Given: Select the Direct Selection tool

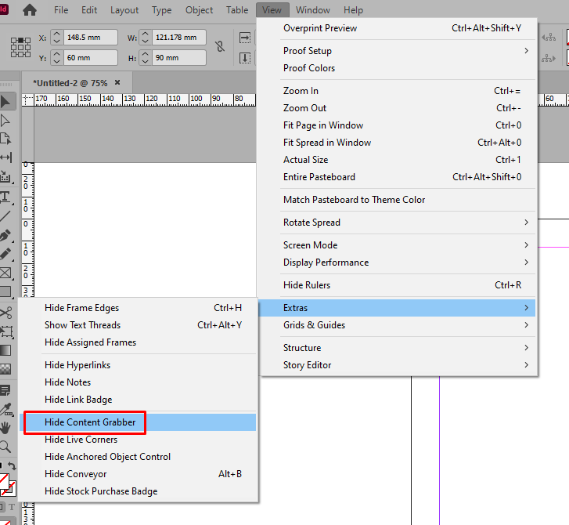Looking at the screenshot, I should pyautogui.click(x=5, y=121).
